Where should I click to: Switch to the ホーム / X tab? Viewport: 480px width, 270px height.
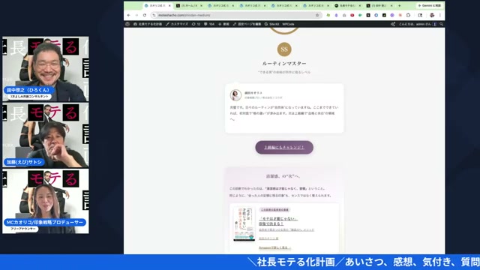click(189, 5)
